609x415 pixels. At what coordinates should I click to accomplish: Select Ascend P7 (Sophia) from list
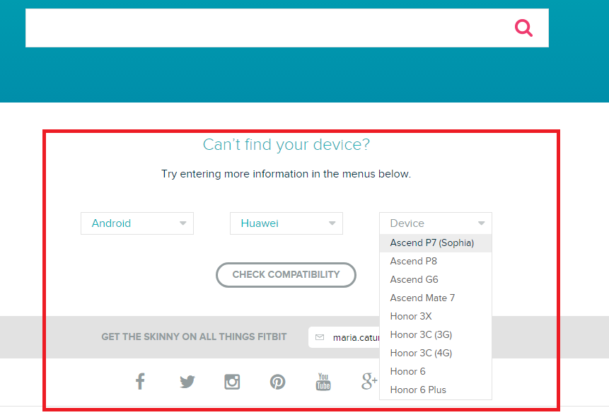coord(436,243)
